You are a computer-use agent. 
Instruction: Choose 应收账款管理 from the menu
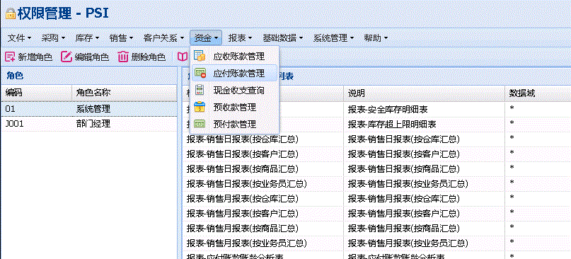pos(234,57)
